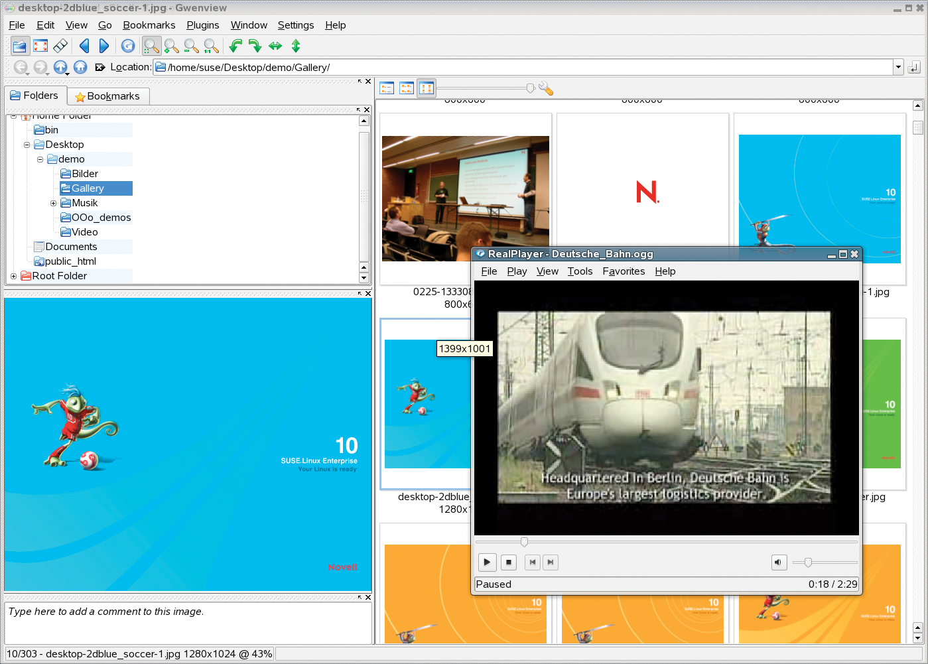Image resolution: width=928 pixels, height=664 pixels.
Task: Skip to the next clip in RealPlayer
Action: pyautogui.click(x=550, y=563)
